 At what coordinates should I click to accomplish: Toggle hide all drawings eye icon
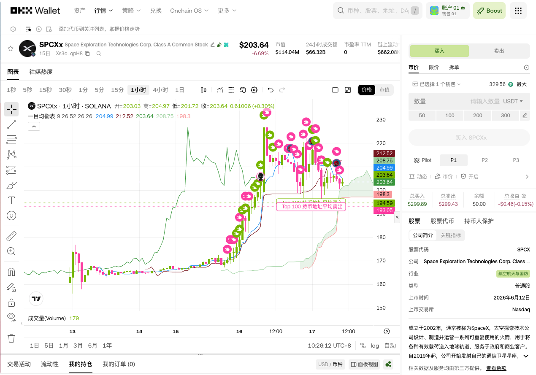pos(11,317)
